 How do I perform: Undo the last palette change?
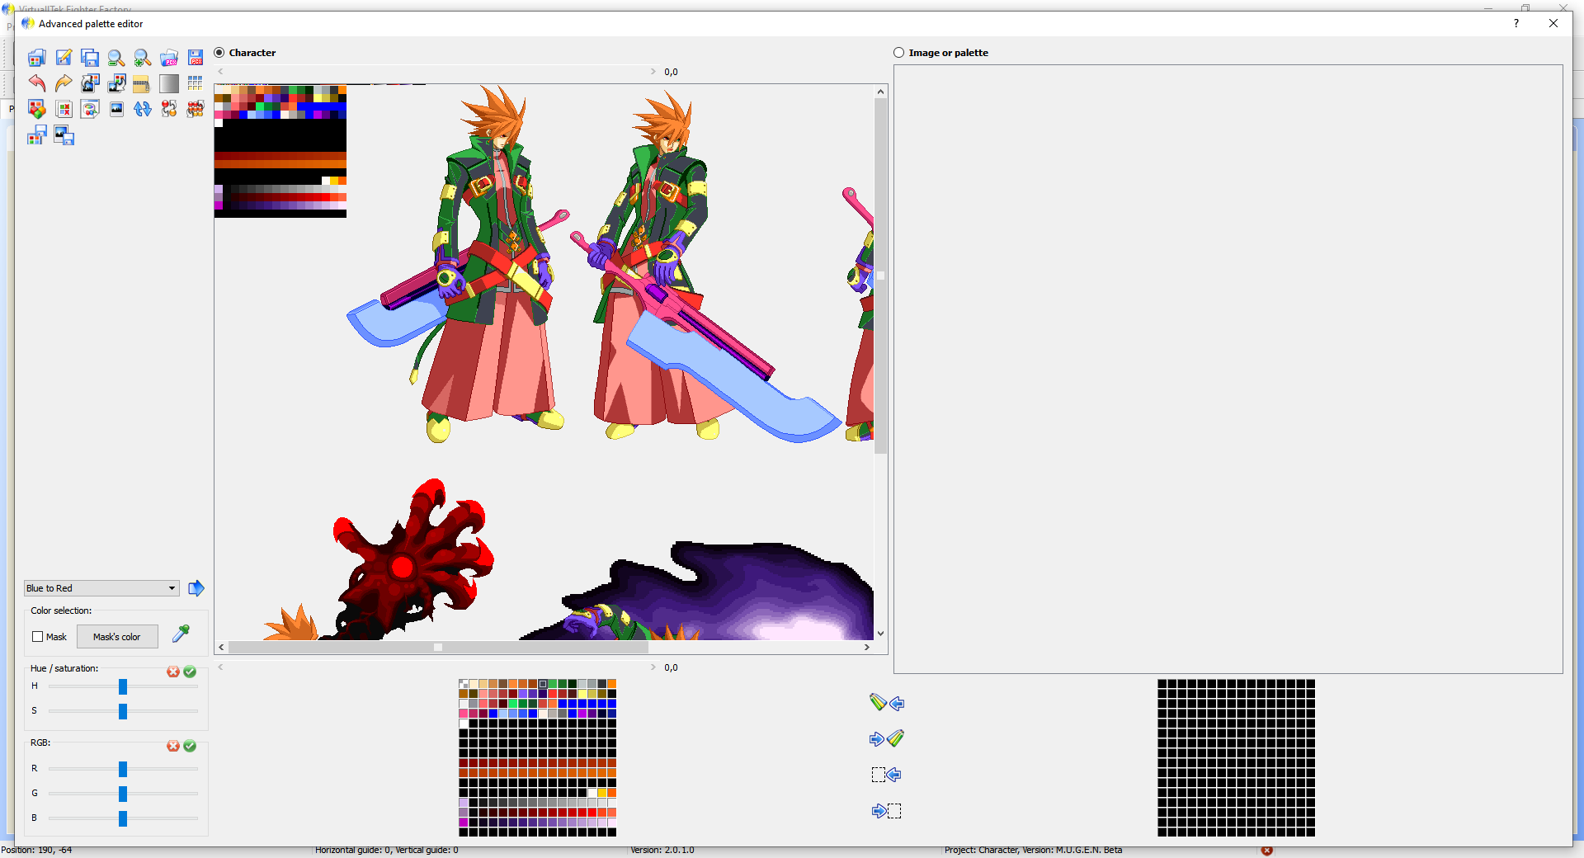click(x=36, y=83)
